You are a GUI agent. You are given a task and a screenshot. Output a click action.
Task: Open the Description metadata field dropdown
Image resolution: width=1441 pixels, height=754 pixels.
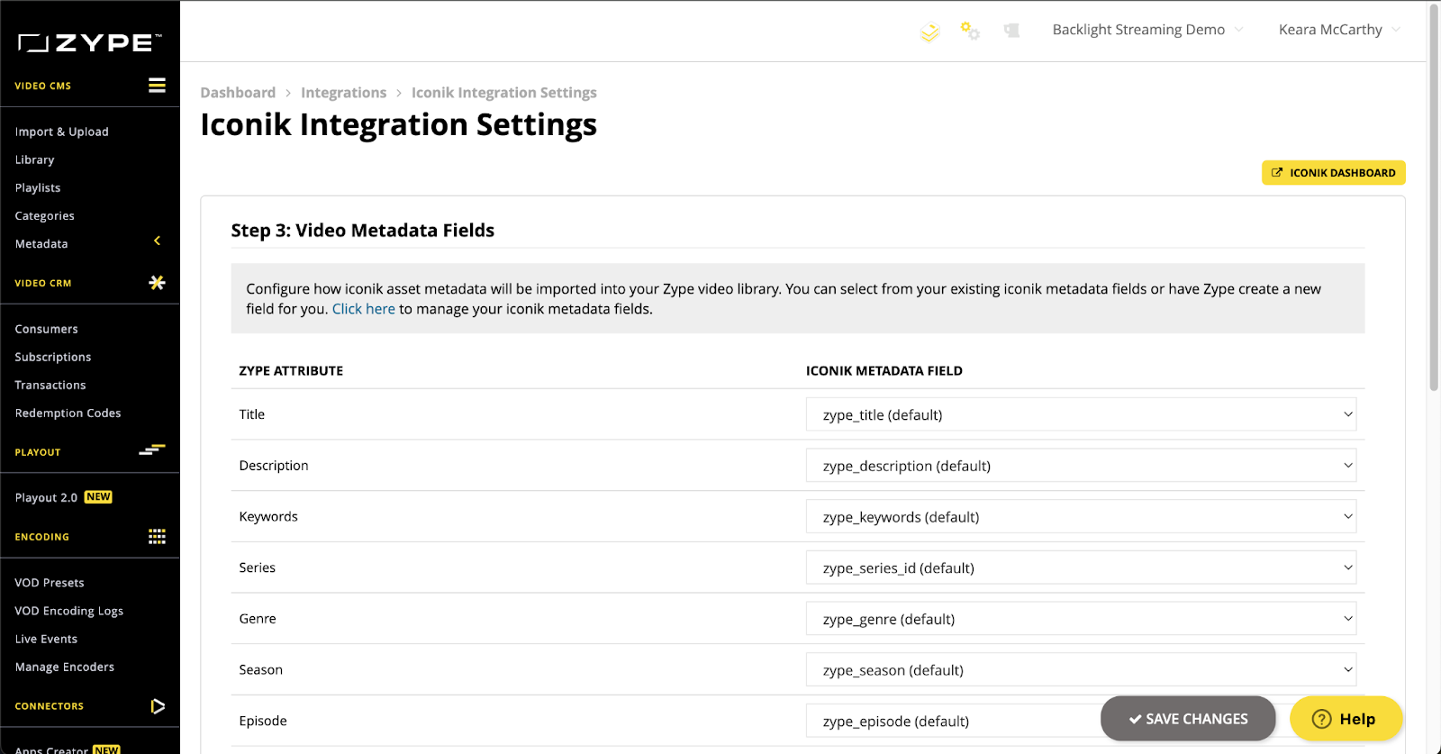1081,466
